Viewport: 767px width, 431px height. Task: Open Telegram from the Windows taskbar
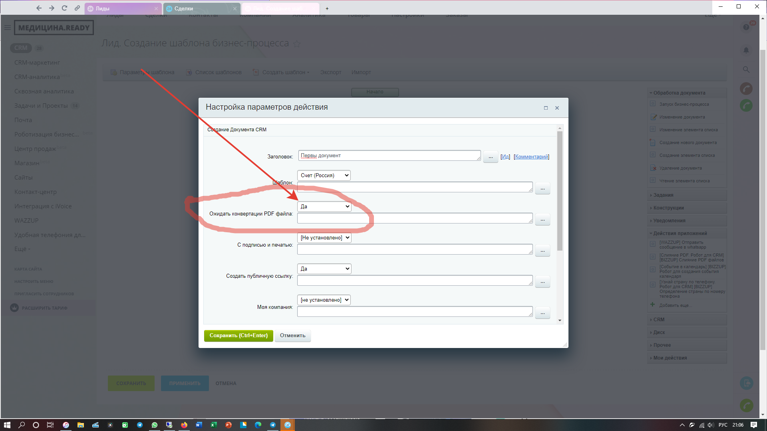click(x=140, y=425)
